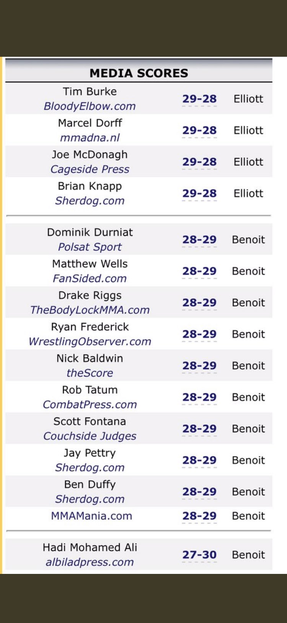287x623 pixels.
Task: Open WrestlingObserver.com link
Action: 90,341
